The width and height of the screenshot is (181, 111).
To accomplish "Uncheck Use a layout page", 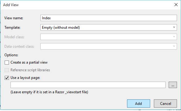I will click(x=7, y=78).
